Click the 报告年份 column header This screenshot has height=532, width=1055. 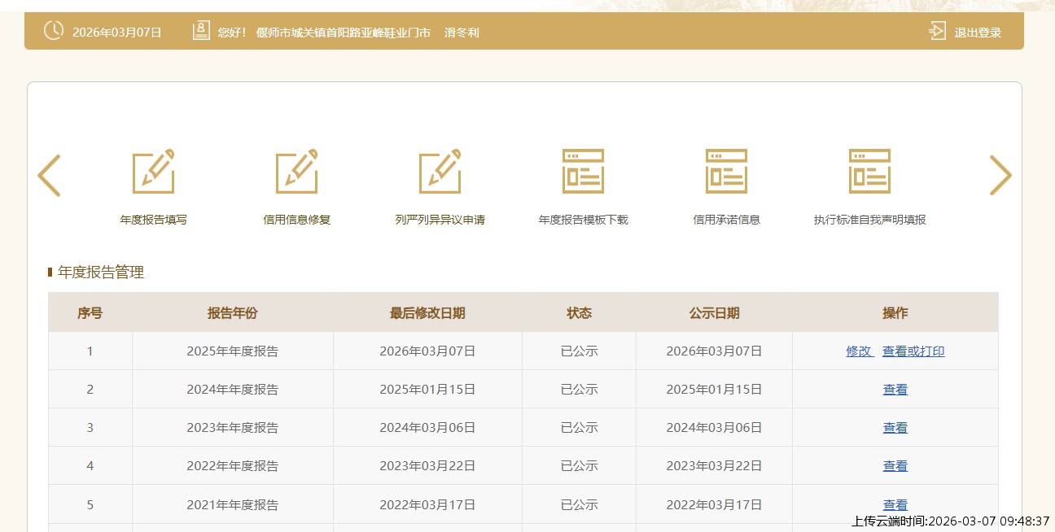[232, 313]
